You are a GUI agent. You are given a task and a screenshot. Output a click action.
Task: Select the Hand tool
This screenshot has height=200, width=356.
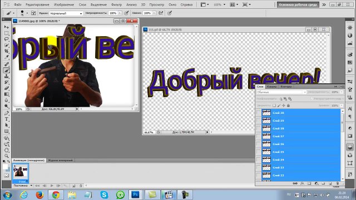[6, 150]
